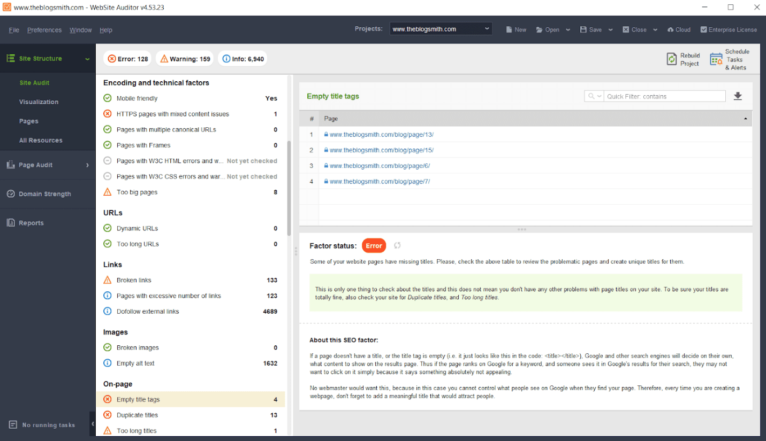Select Site Audit in the sidebar
The width and height of the screenshot is (766, 441).
pos(34,83)
